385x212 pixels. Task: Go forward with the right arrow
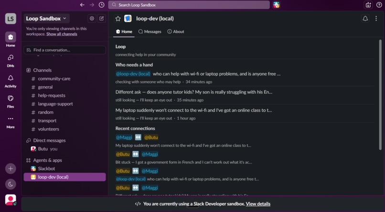tap(92, 5)
